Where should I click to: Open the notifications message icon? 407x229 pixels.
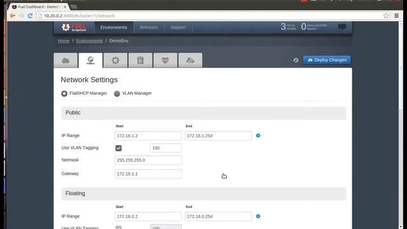(342, 27)
